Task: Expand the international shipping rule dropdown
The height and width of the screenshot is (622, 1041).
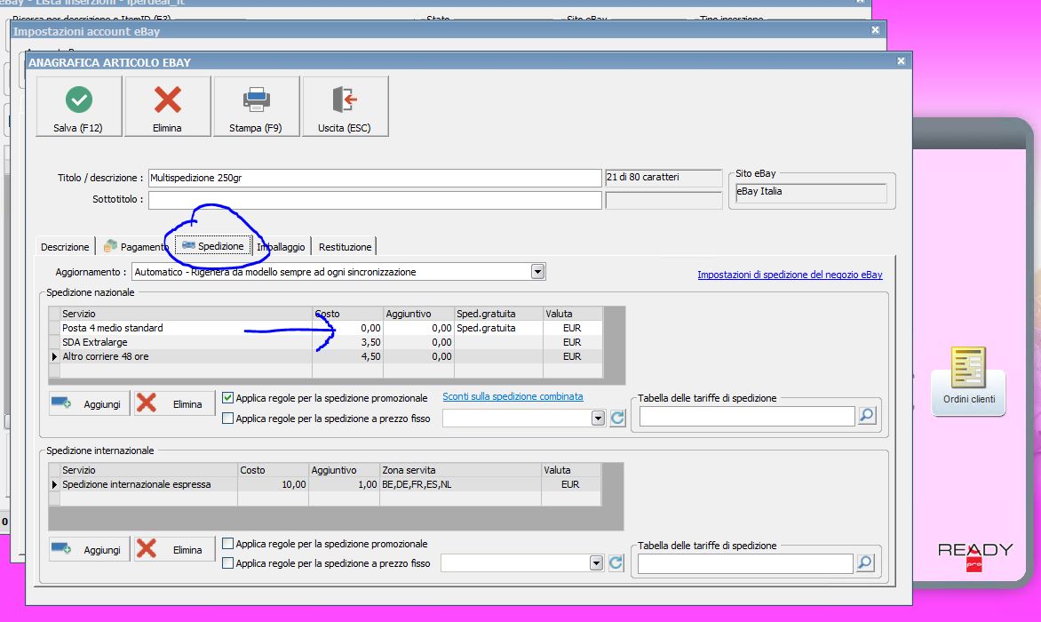Action: (596, 563)
